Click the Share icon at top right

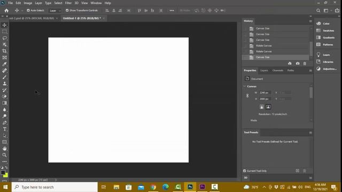tap(337, 11)
